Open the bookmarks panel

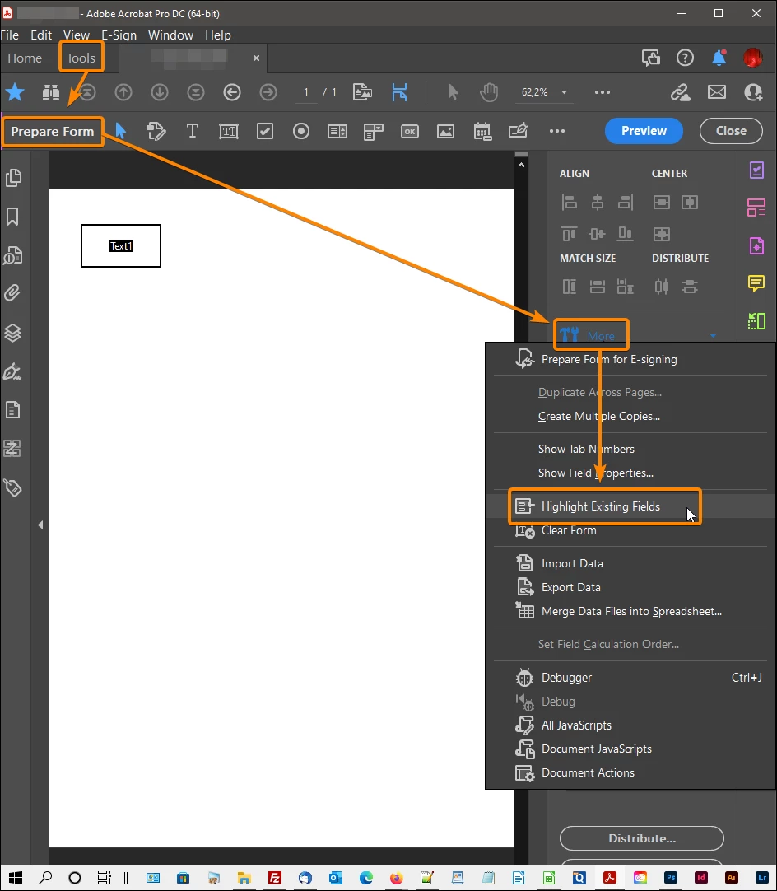(x=12, y=217)
